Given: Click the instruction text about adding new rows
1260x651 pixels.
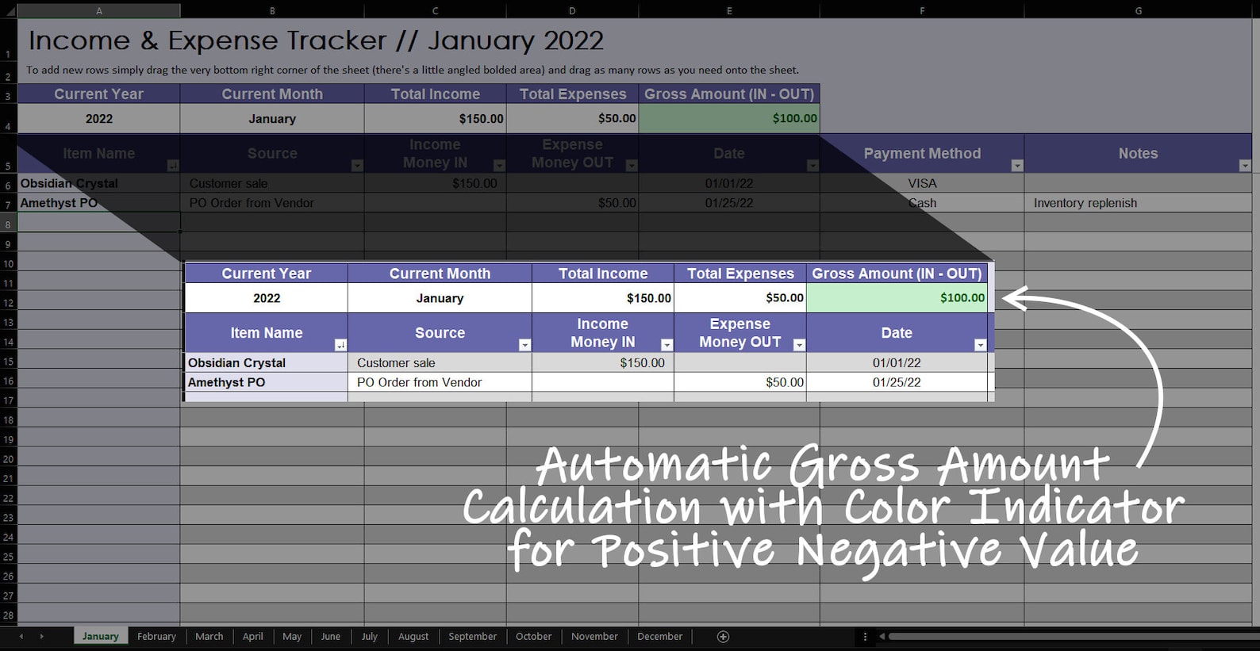Looking at the screenshot, I should tap(413, 70).
